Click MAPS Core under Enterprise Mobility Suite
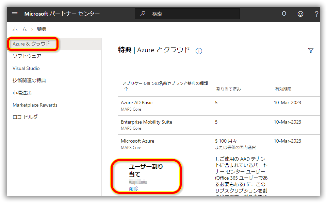 (x=131, y=128)
